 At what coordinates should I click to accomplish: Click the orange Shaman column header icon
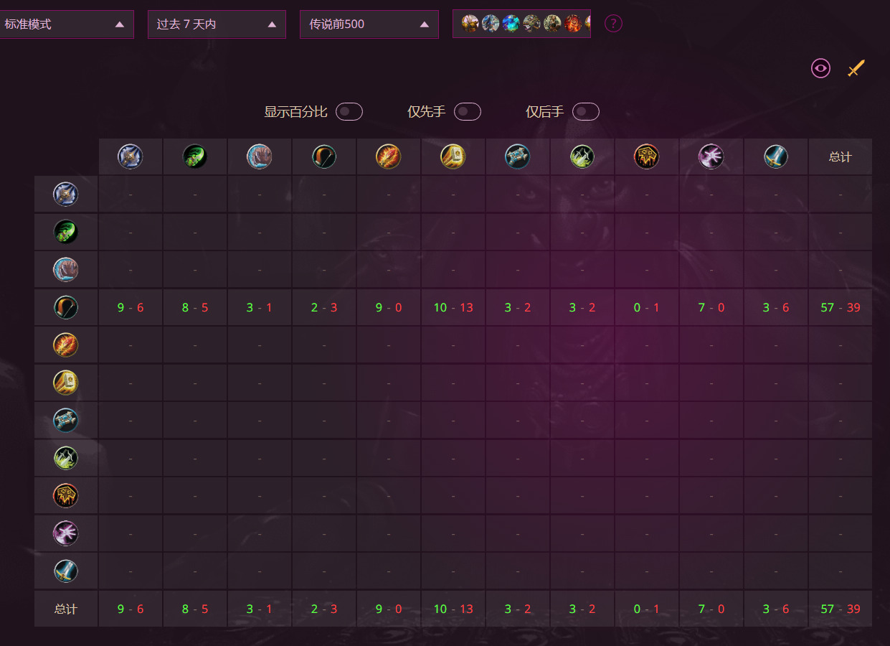[647, 156]
